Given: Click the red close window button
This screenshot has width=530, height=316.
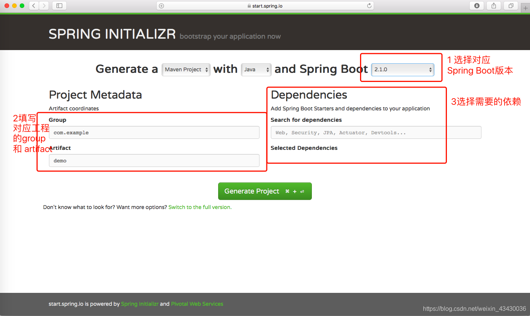Looking at the screenshot, I should (7, 6).
